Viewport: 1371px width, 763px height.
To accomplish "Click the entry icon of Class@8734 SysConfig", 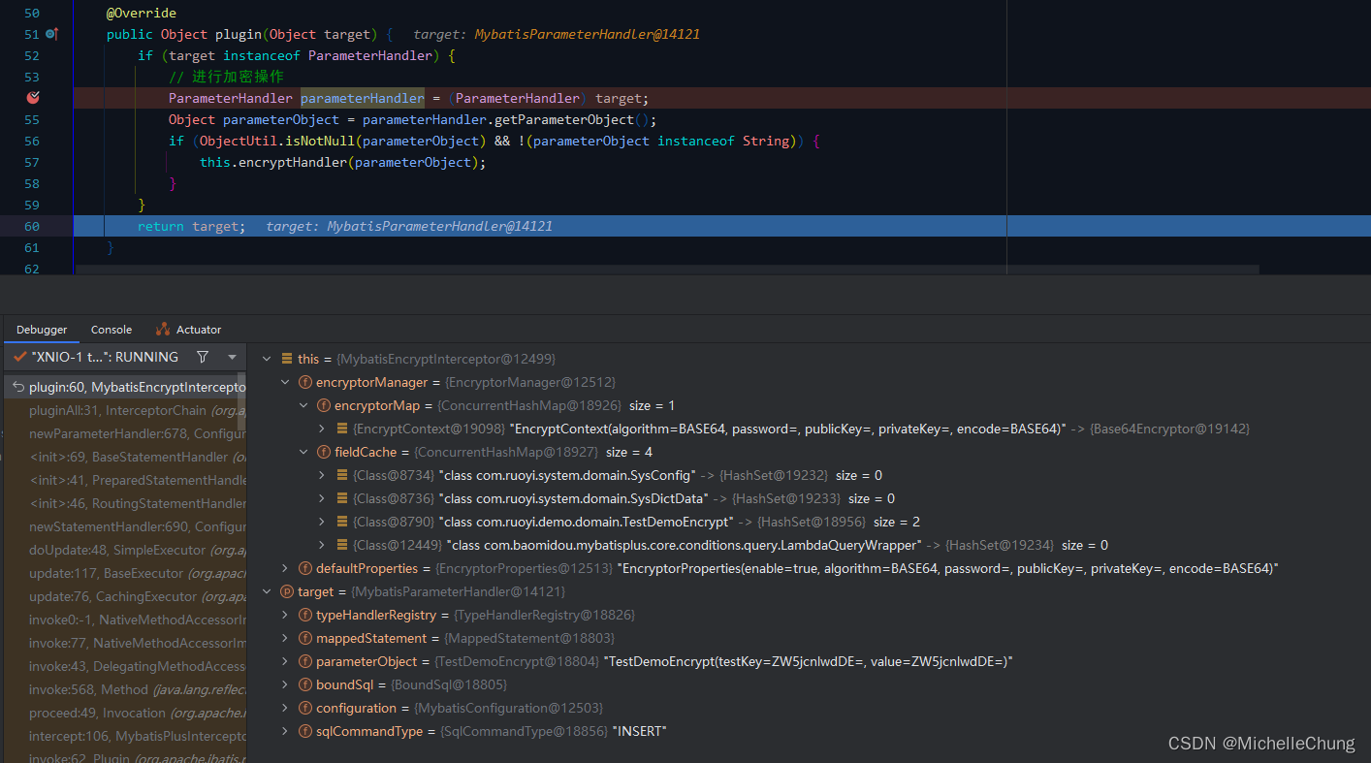I will click(342, 475).
